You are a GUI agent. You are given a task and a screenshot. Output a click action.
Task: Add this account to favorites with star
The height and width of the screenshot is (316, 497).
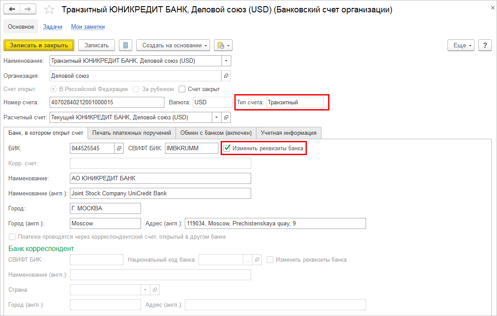point(50,10)
